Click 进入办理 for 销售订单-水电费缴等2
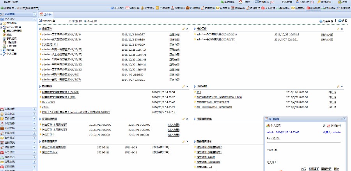 [x=174, y=125]
